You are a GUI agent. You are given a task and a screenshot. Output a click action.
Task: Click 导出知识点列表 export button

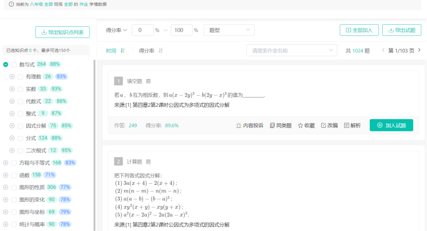point(62,32)
